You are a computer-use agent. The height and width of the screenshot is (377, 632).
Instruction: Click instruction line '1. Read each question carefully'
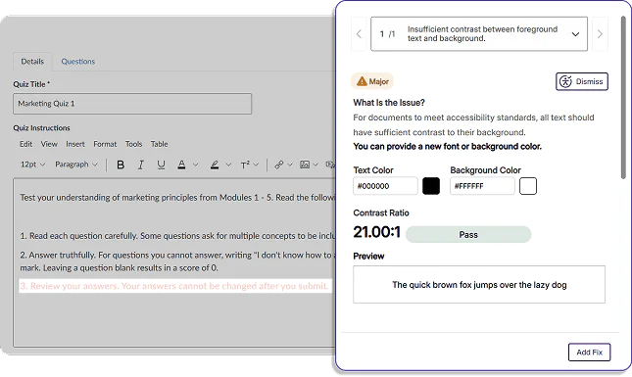tap(177, 236)
